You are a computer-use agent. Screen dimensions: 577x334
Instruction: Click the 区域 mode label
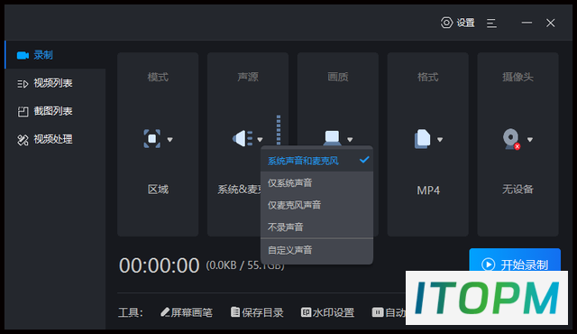158,190
